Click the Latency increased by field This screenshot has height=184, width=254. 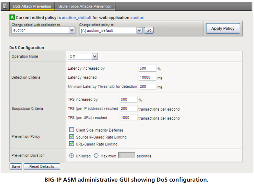click(147, 68)
